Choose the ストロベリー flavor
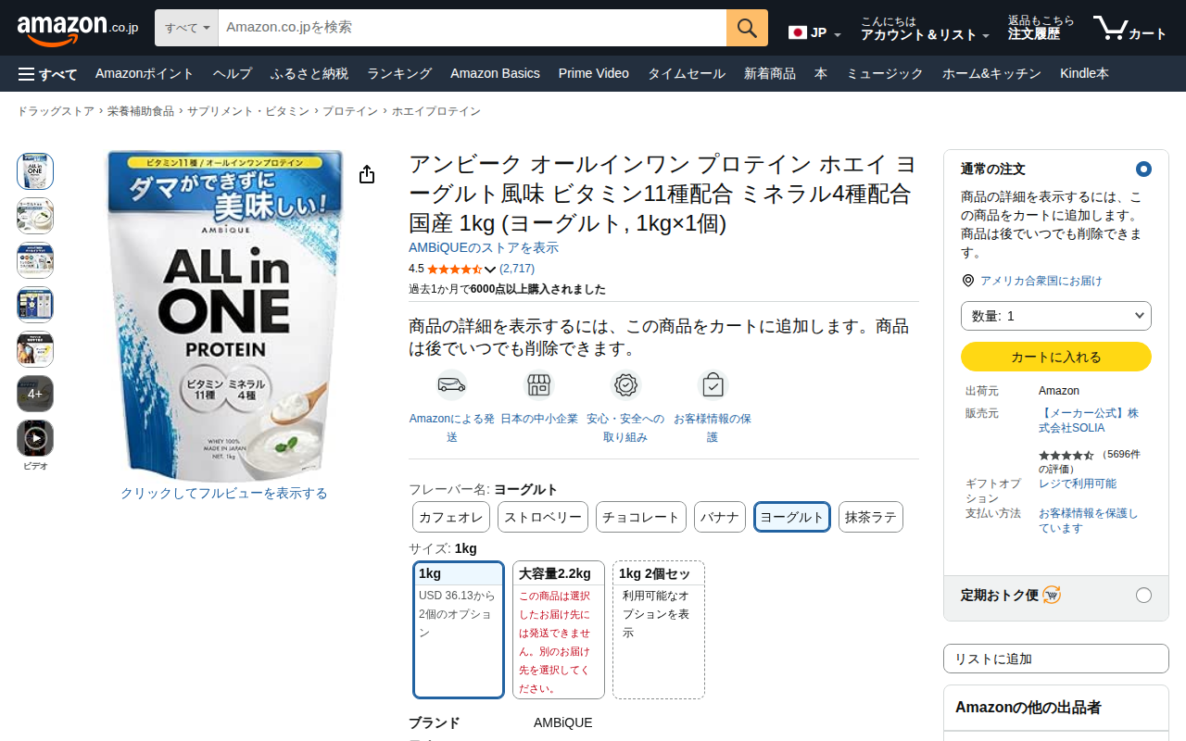 [x=543, y=517]
